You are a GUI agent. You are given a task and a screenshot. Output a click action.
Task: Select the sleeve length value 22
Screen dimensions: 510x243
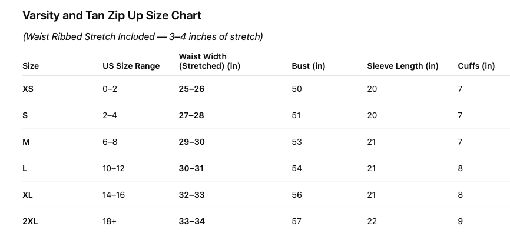372,221
